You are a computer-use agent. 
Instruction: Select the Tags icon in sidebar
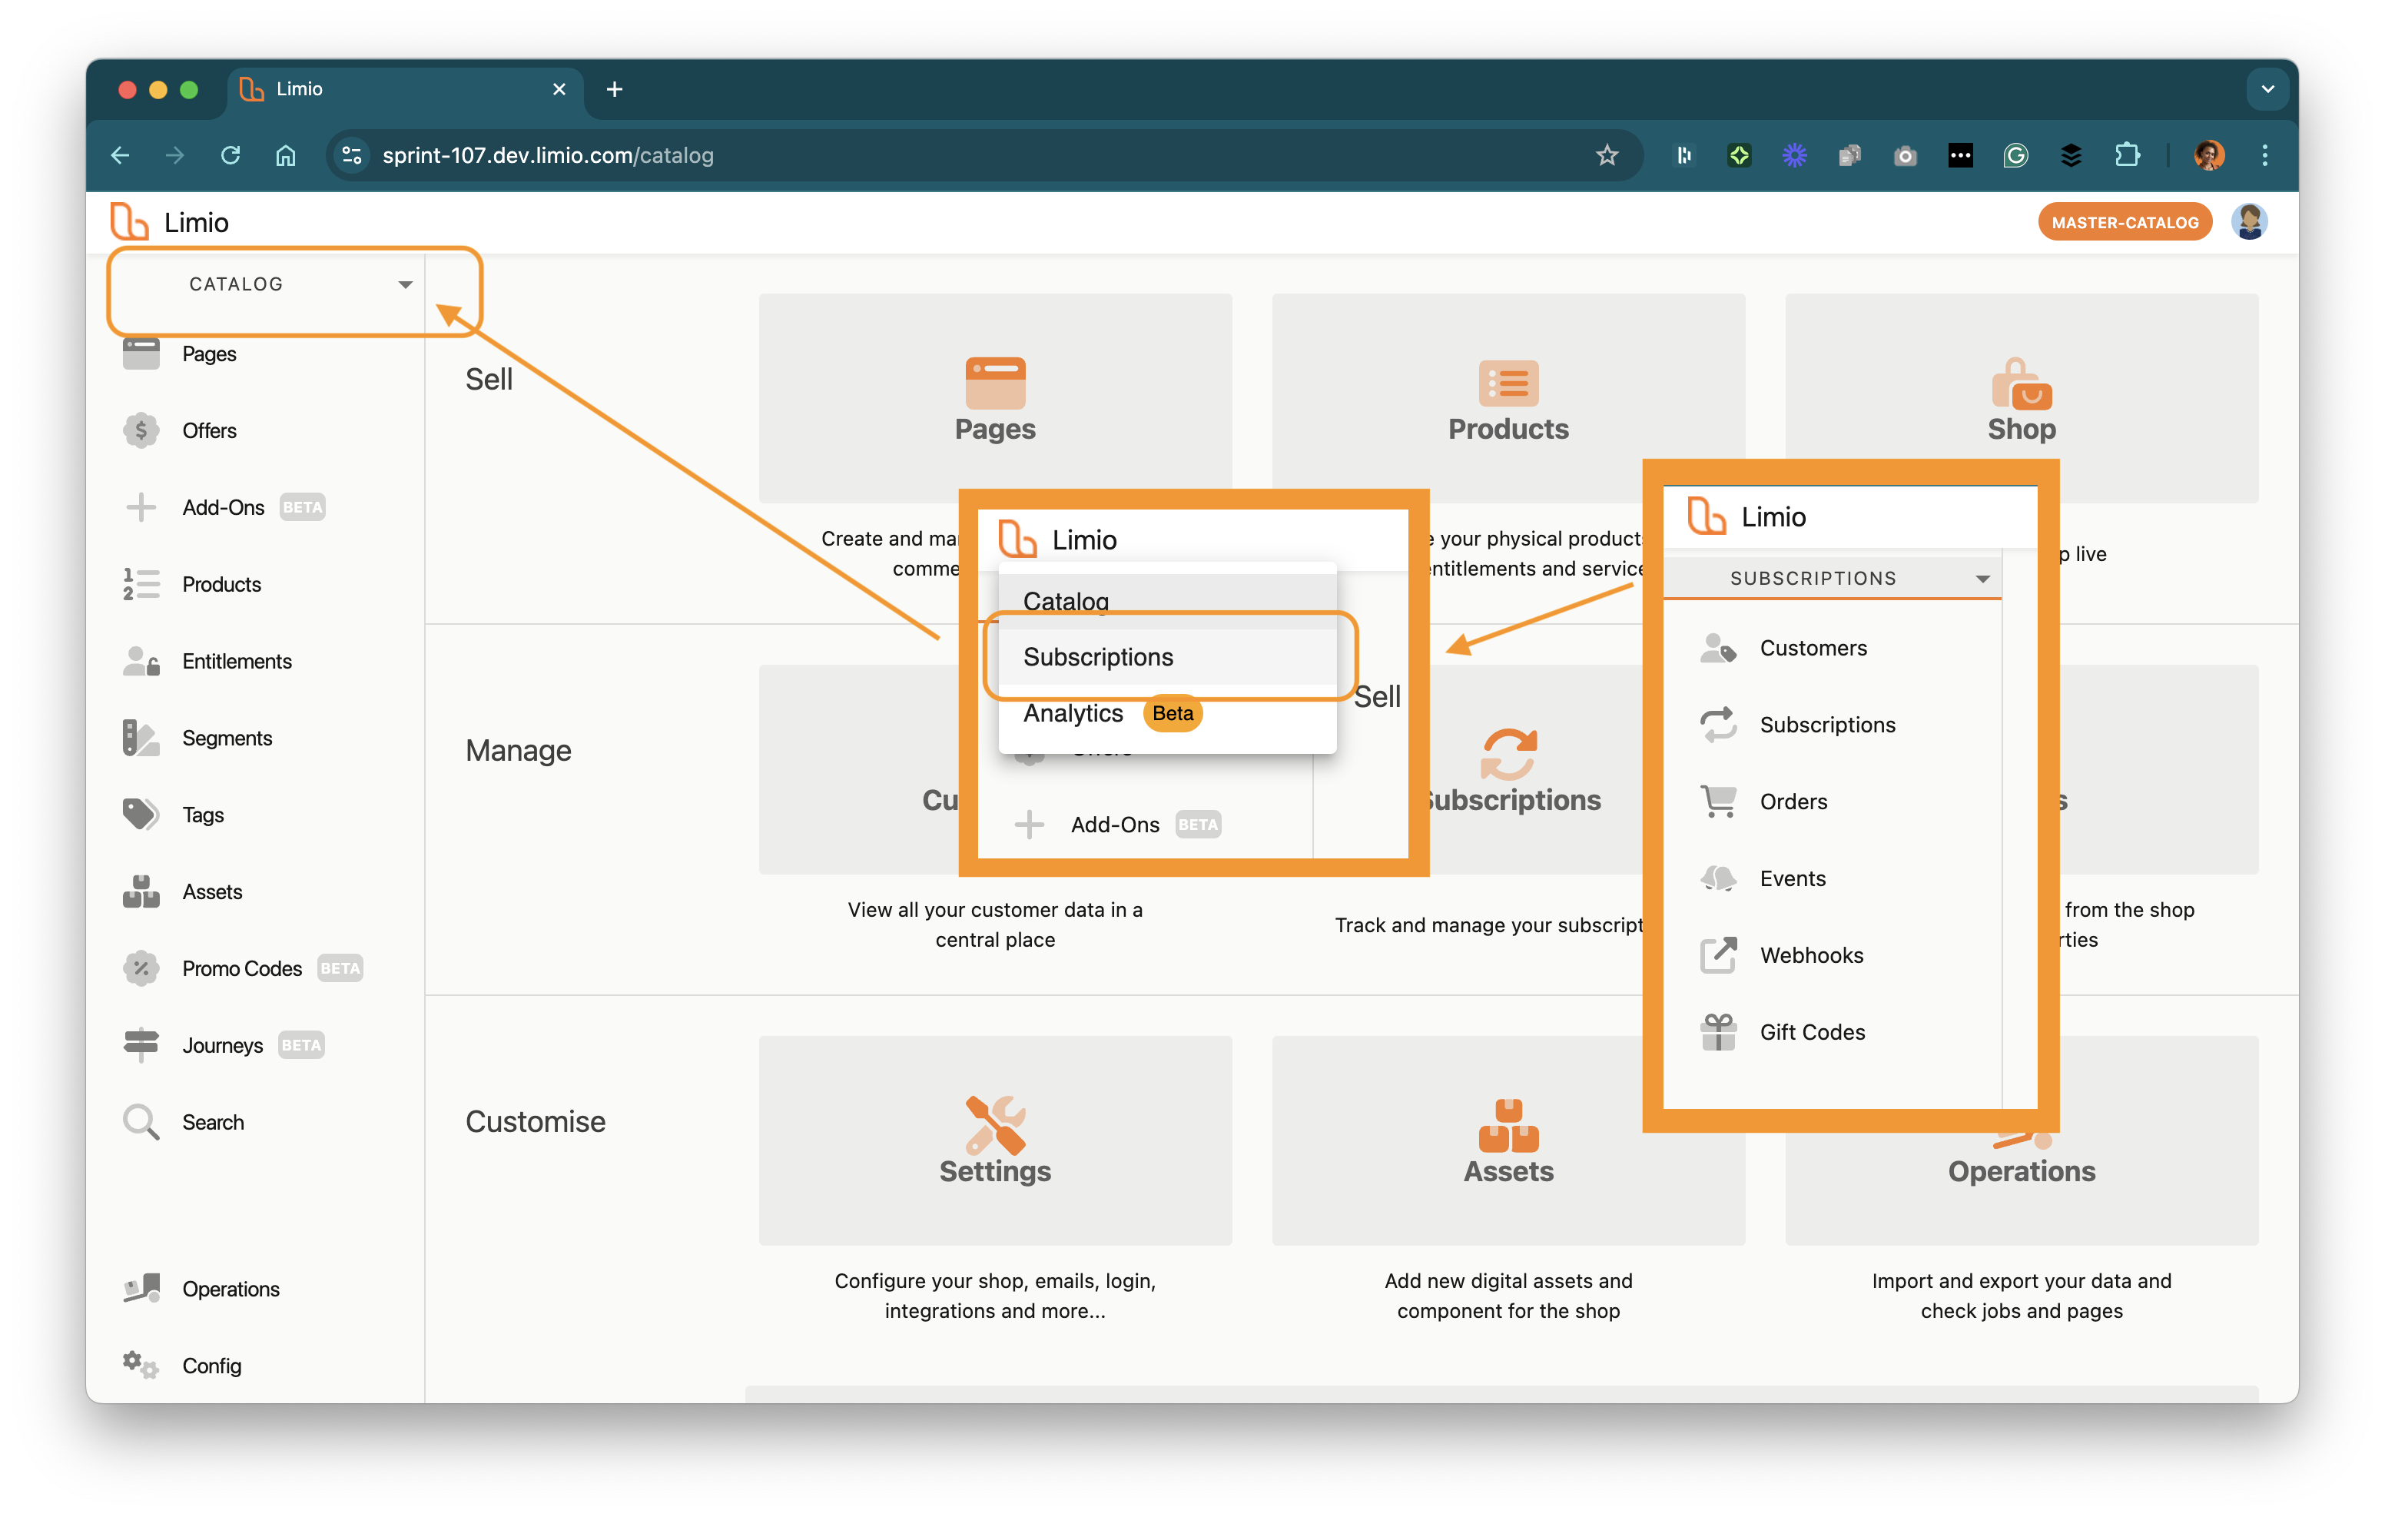(141, 815)
